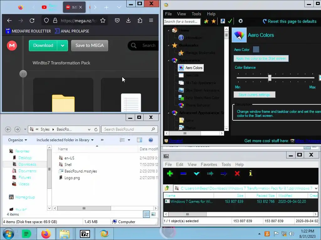
Task: Click Reset this page to defaults
Action: pos(289,22)
